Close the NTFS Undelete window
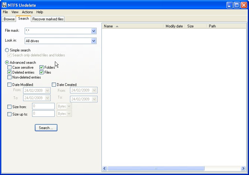 pyautogui.click(x=244, y=5)
